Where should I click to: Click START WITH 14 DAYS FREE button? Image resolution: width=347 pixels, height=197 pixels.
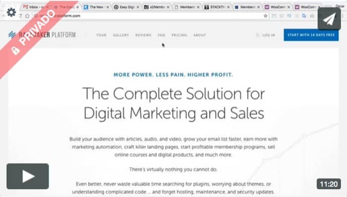311,35
